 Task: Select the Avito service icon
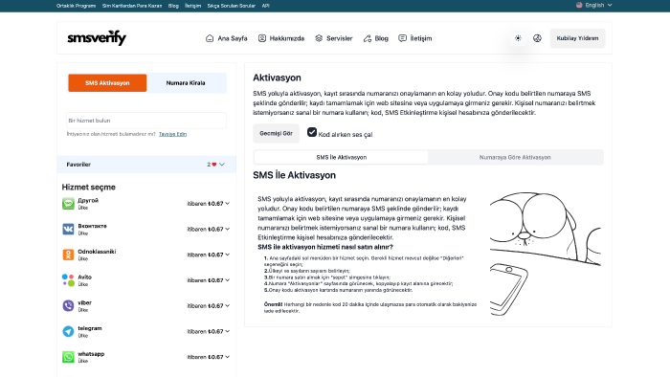pos(68,280)
